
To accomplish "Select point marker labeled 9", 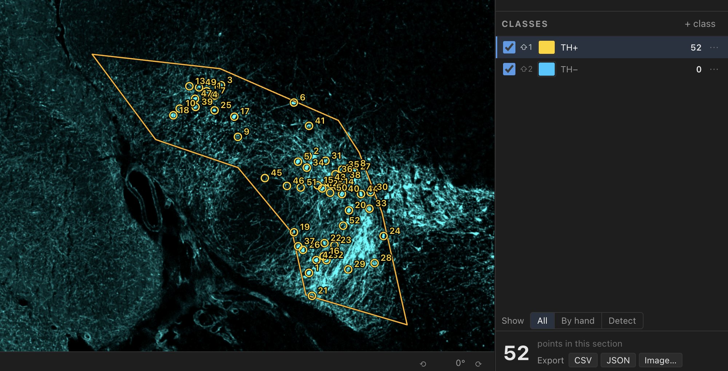I will pyautogui.click(x=238, y=137).
